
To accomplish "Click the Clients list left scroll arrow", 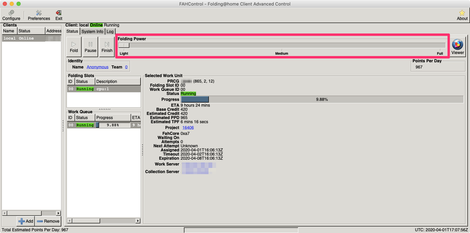I will 5,213.
